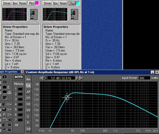Select the inductor capacitor filter speaker icon
The width and height of the screenshot is (159, 134).
[7, 120]
